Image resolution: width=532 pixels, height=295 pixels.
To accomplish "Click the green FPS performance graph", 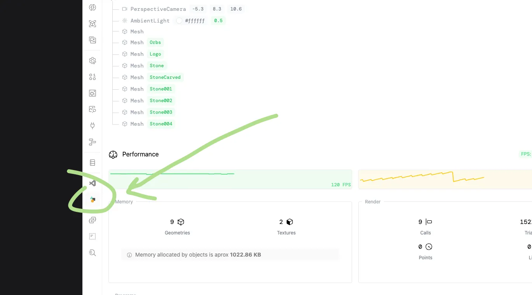I will (230, 179).
